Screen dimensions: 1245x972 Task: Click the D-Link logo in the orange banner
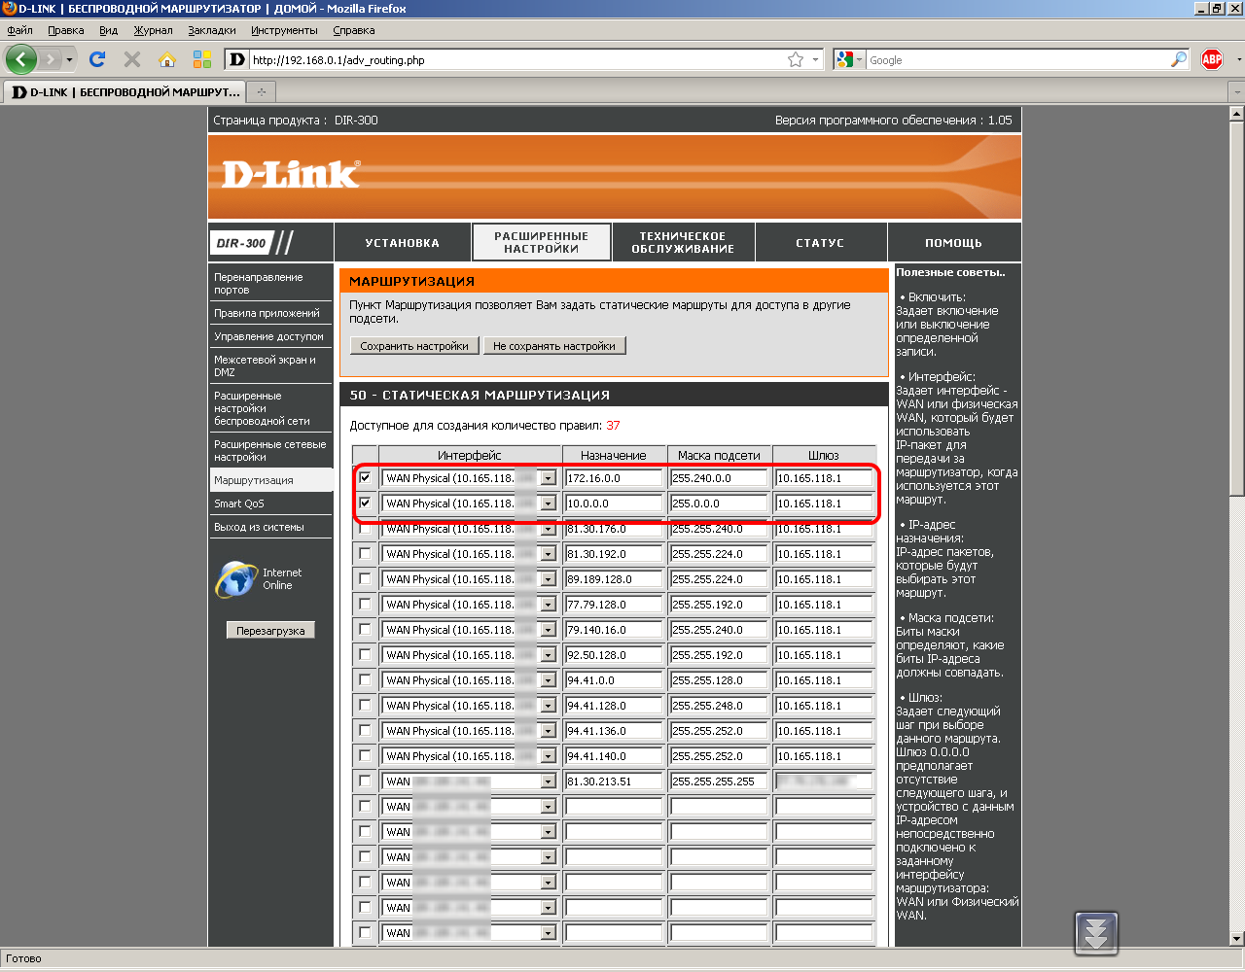pyautogui.click(x=291, y=173)
